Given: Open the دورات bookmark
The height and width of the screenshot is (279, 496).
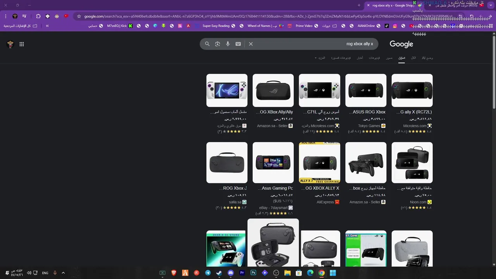Looking at the screenshot, I should tap(329, 26).
